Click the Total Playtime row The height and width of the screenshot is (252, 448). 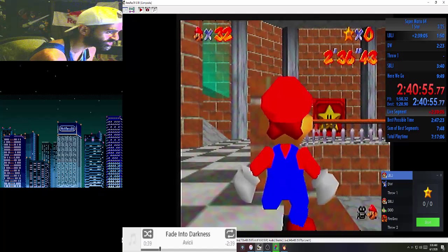point(415,137)
